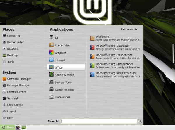This screenshot has height=130, width=175.
Task: Open the Preferences category label
Action: pos(62,97)
